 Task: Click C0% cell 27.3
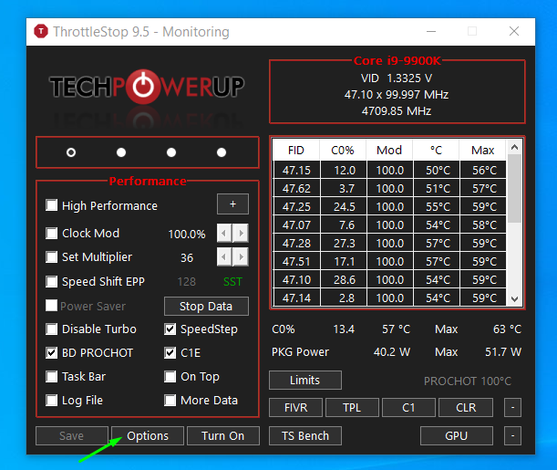pyautogui.click(x=344, y=243)
